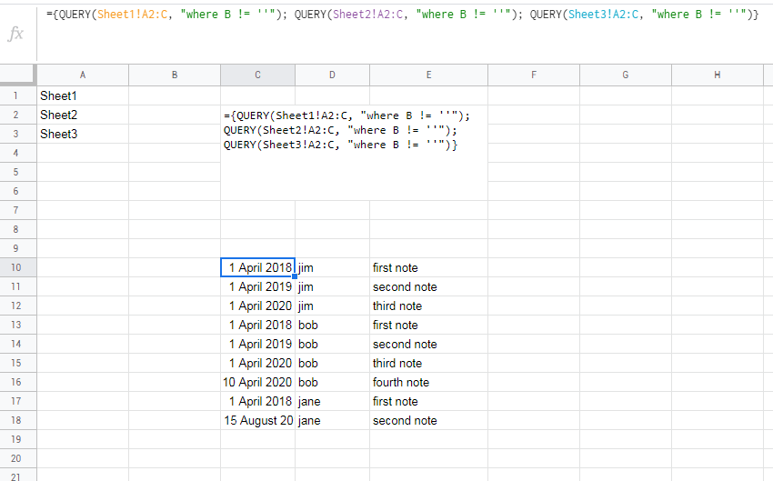The width and height of the screenshot is (773, 481).
Task: Click bob in row 16
Action: (x=332, y=382)
